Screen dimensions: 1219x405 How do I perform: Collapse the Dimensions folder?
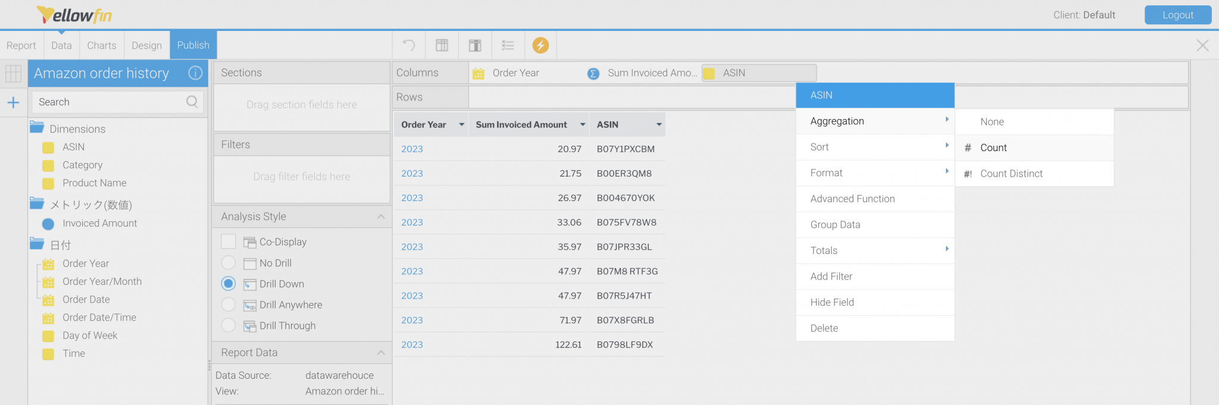(x=37, y=127)
